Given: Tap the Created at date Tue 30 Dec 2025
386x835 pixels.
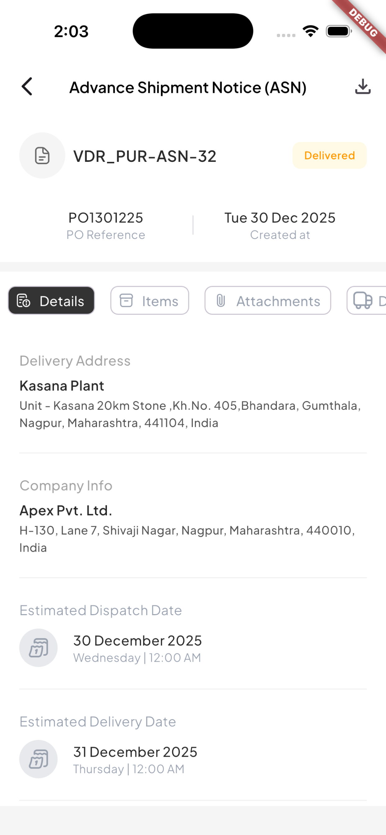Looking at the screenshot, I should coord(280,218).
